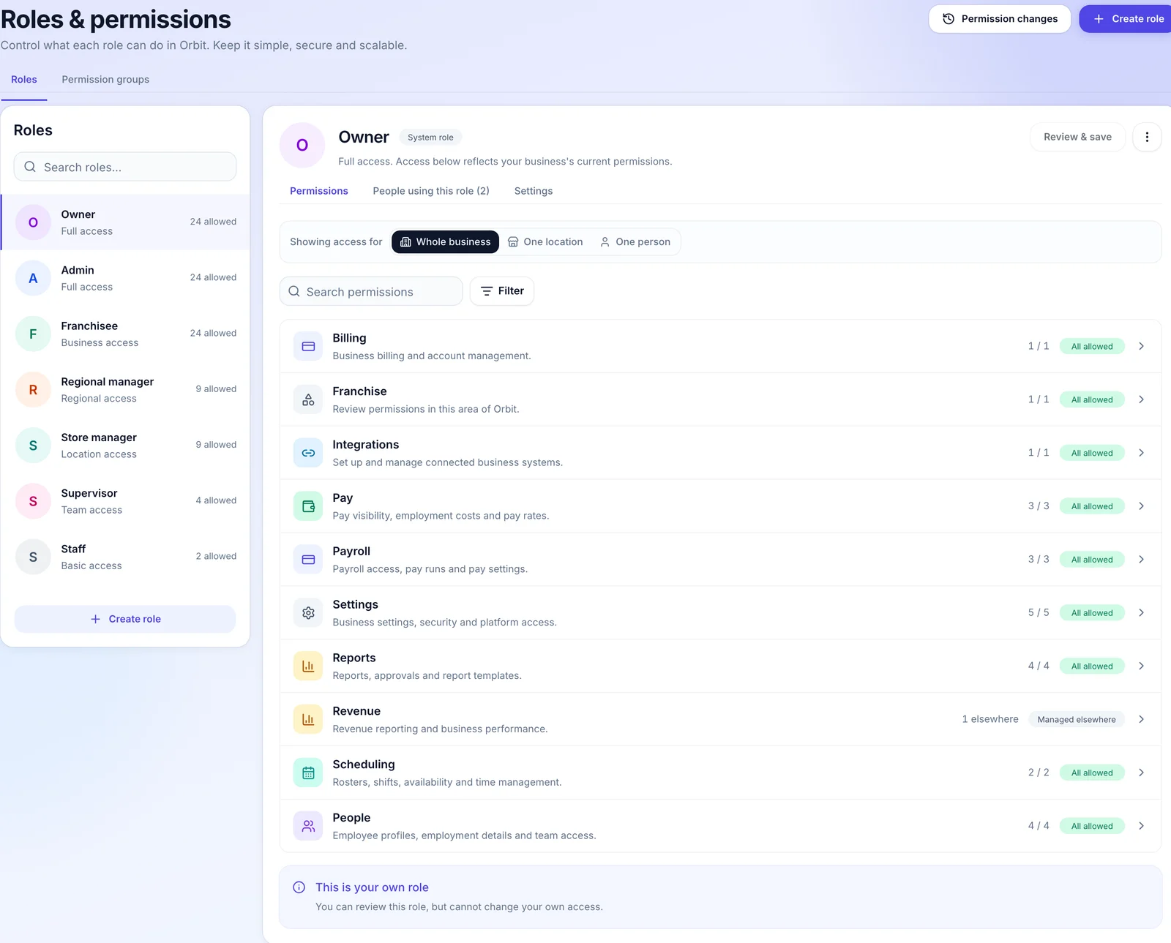Click the System role badge
The width and height of the screenshot is (1171, 943).
point(430,138)
